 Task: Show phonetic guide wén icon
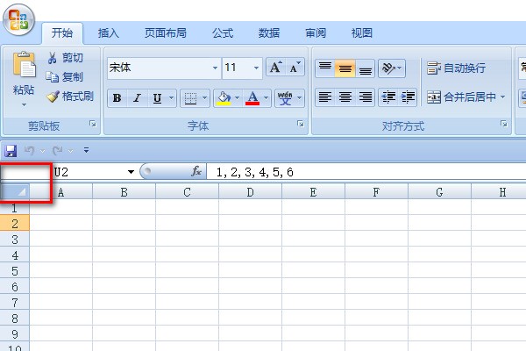[x=285, y=98]
